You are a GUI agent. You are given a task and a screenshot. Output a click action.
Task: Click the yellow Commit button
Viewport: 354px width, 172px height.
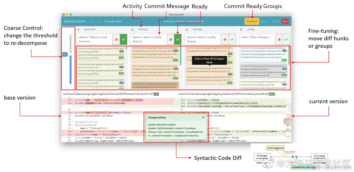tap(252, 21)
